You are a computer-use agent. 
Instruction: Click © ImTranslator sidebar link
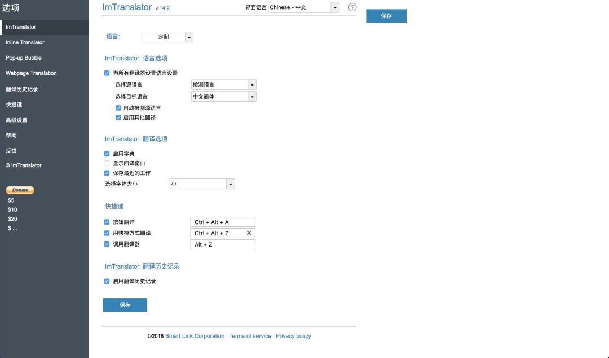[x=24, y=165]
